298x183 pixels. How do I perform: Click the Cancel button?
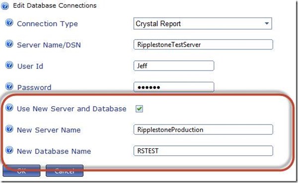[x=65, y=171]
